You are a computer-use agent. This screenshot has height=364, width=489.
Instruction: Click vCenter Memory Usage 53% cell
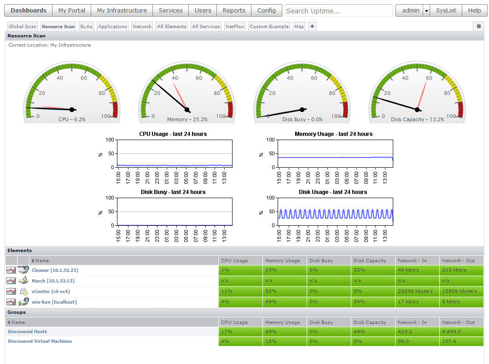pos(285,291)
